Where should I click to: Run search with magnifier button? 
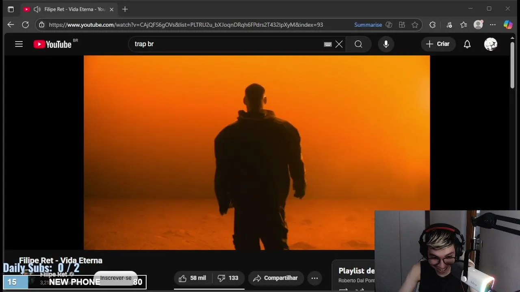click(x=358, y=44)
